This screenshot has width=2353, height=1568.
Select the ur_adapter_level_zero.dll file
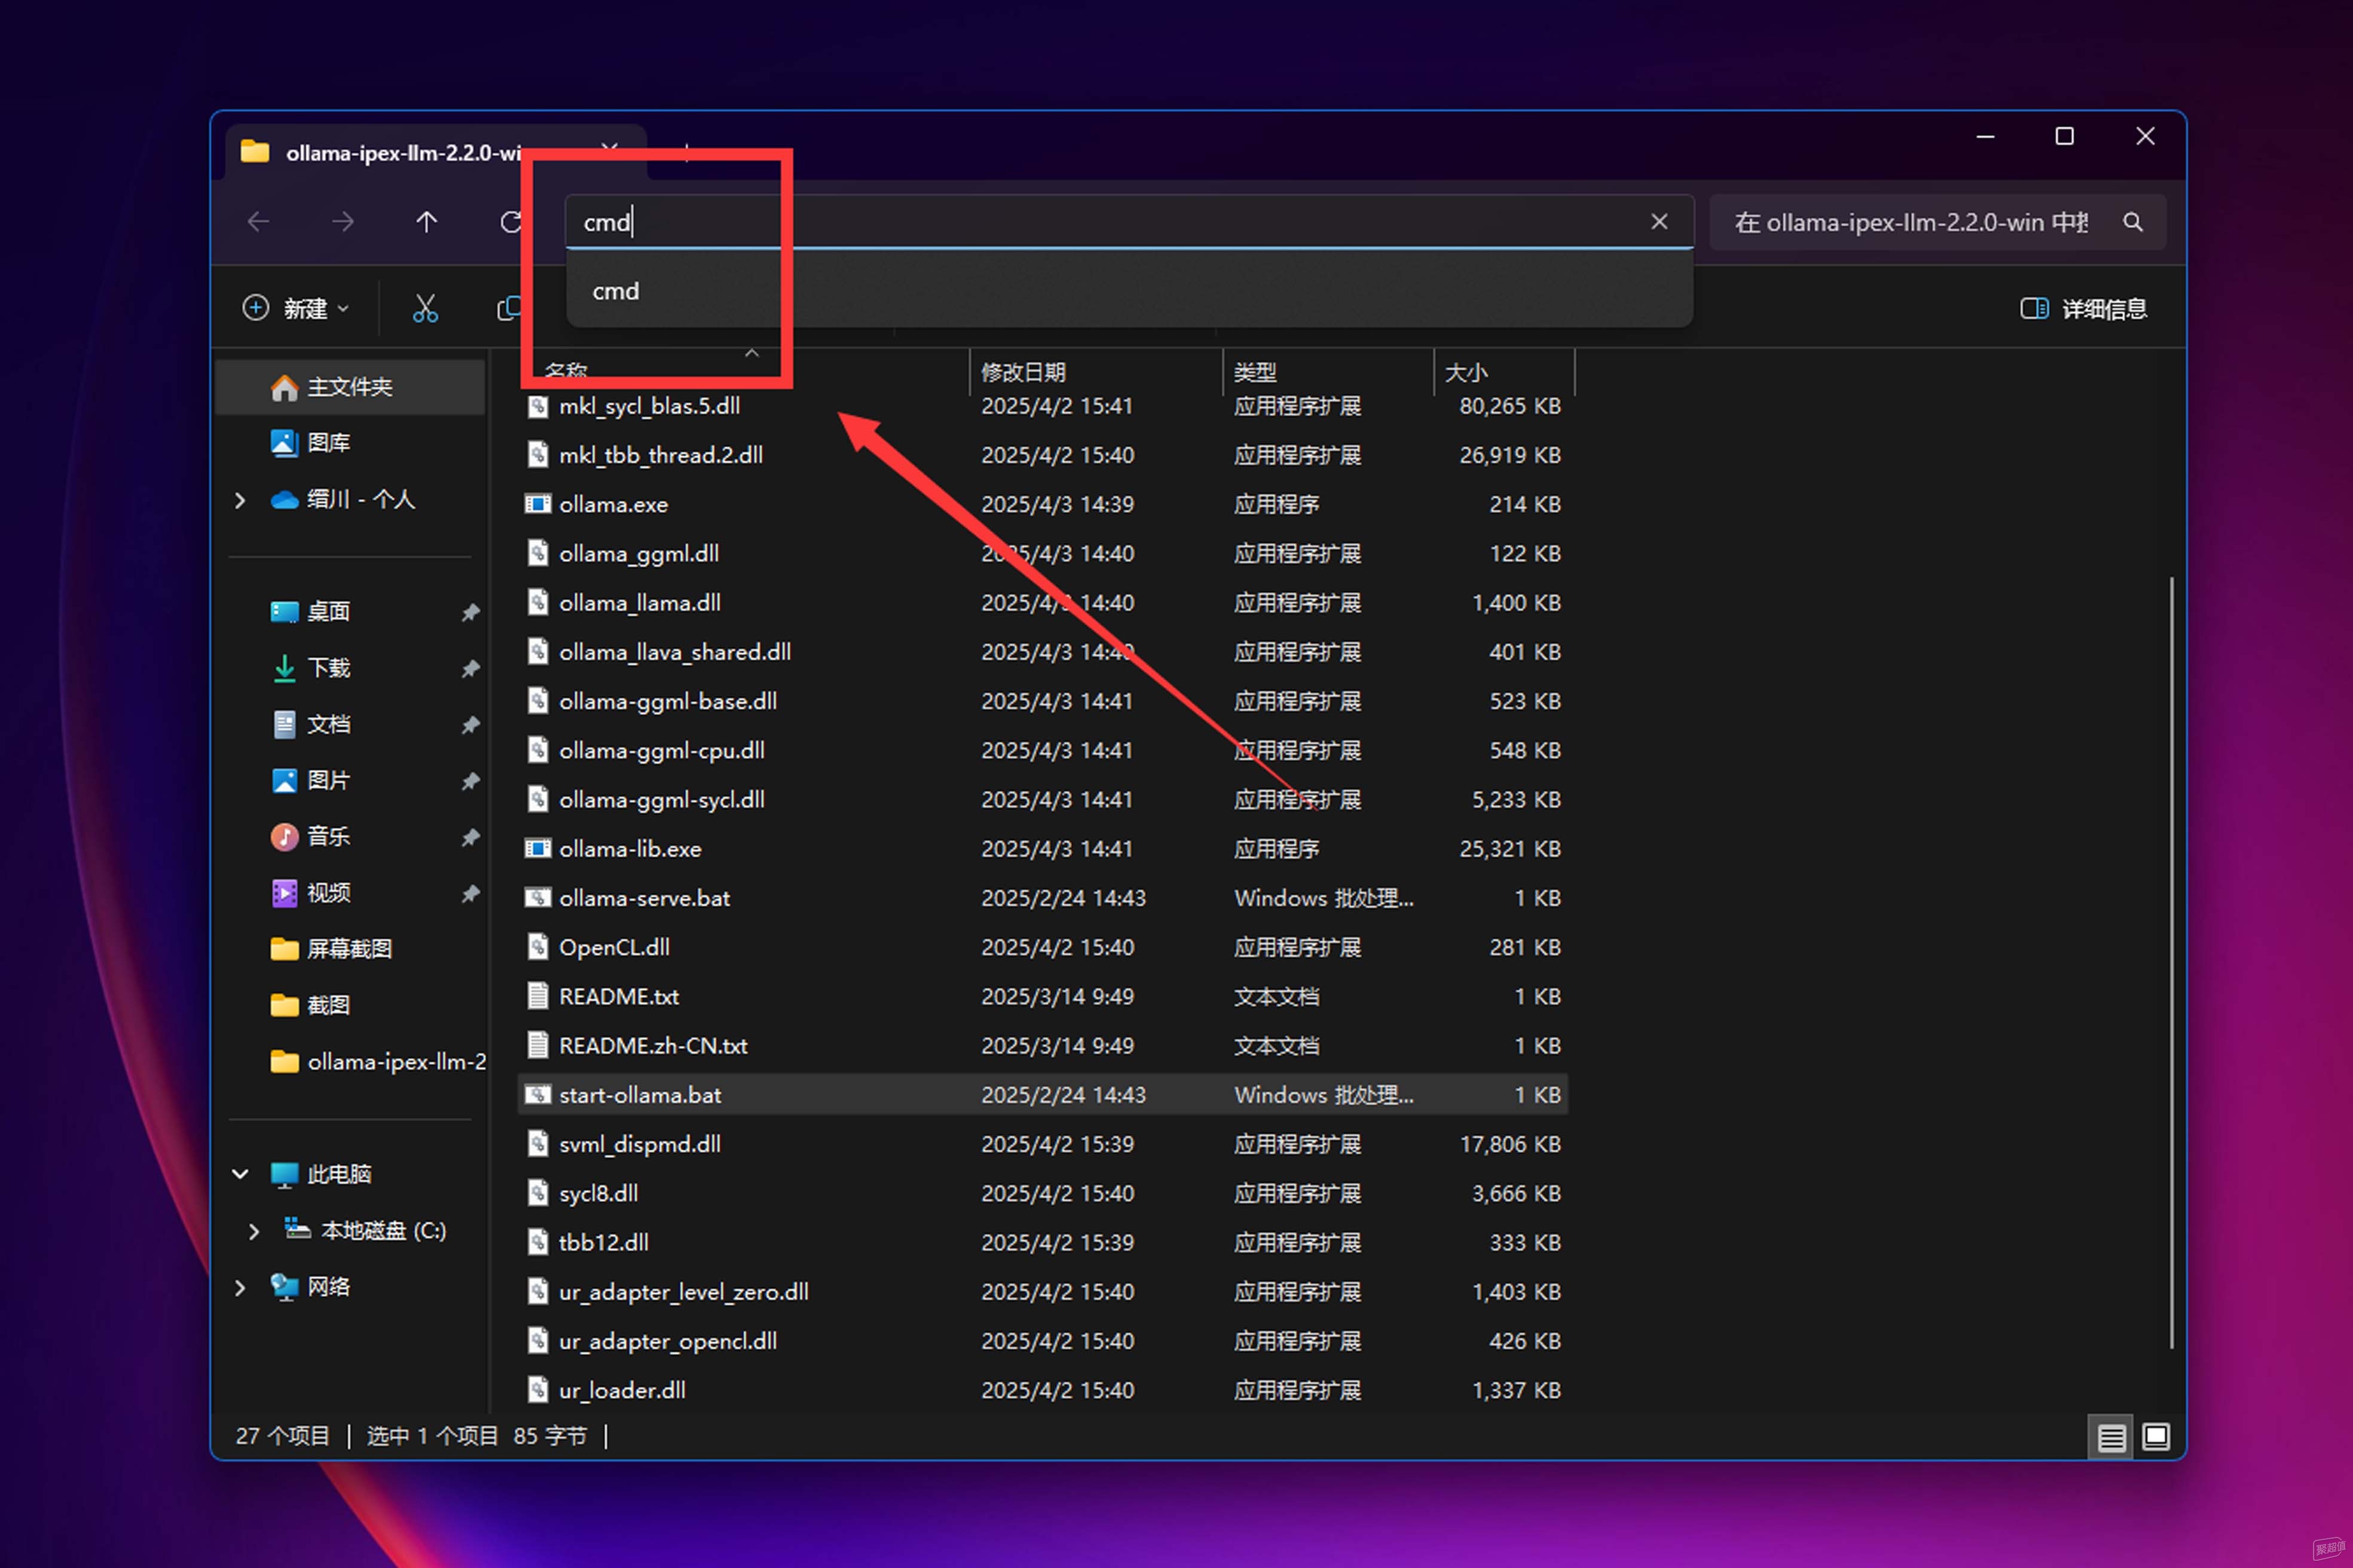pyautogui.click(x=1043, y=1291)
